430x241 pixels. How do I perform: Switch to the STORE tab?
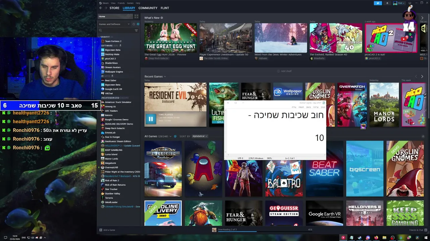[114, 8]
